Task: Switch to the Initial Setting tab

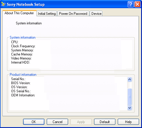Action: (47, 14)
